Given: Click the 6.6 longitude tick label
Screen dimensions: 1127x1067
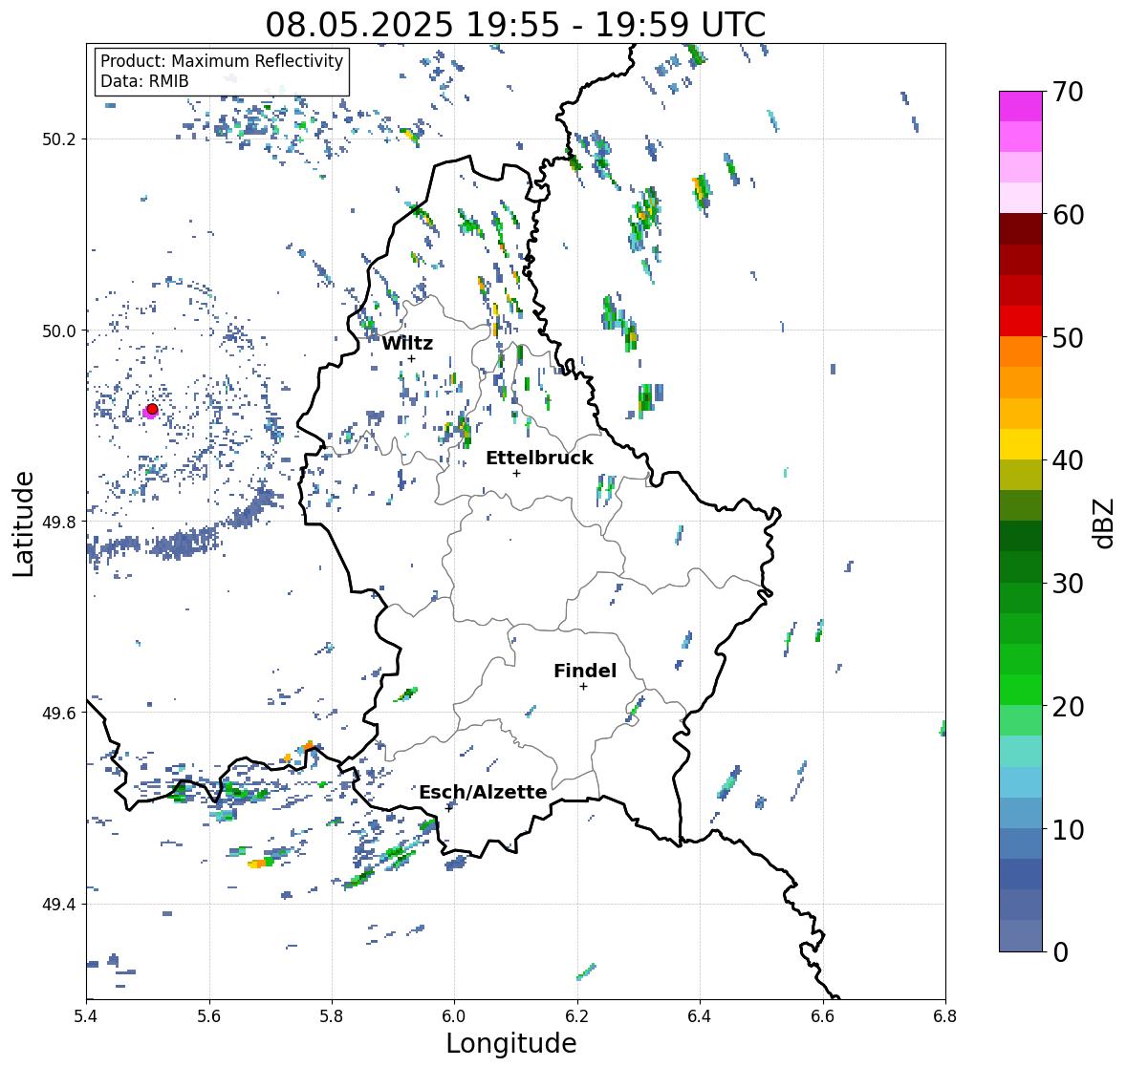Looking at the screenshot, I should 822,1016.
